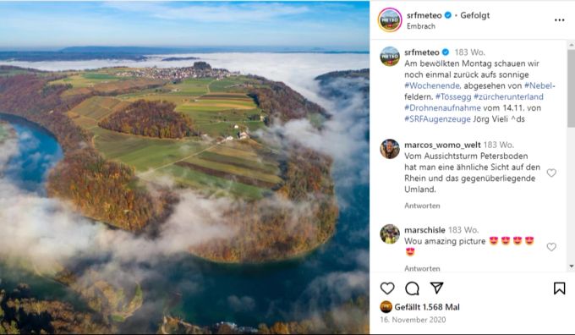This screenshot has height=335, width=575.
Task: Open srfmeteo avatar beside caption
Action: [x=390, y=56]
